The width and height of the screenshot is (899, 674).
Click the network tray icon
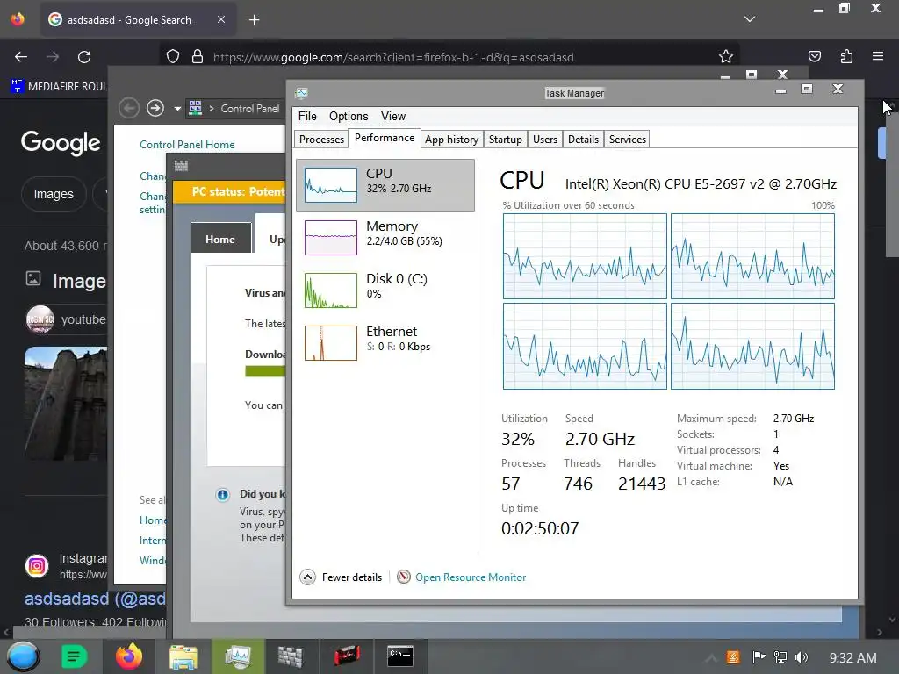(x=780, y=657)
